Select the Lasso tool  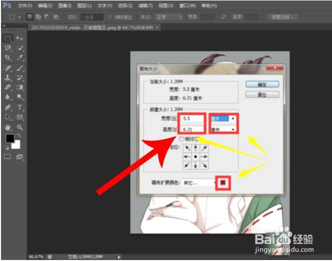pos(8,48)
